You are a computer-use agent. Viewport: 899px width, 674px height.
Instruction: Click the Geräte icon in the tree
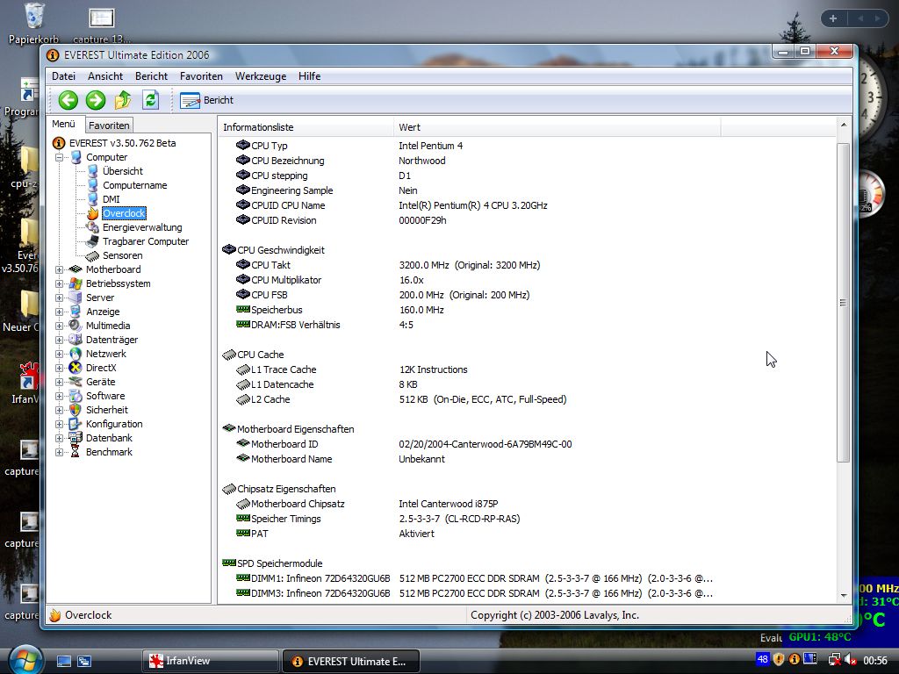(x=76, y=382)
